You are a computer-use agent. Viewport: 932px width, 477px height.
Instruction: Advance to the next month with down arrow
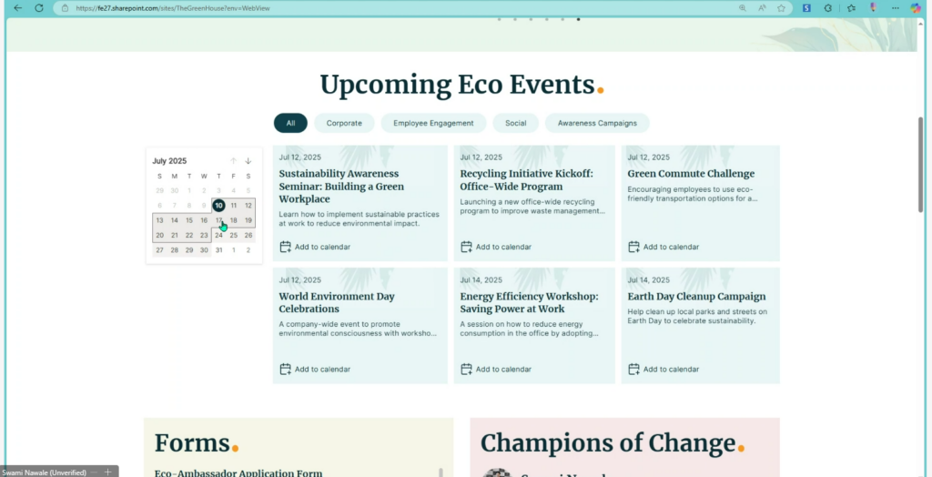tap(248, 161)
